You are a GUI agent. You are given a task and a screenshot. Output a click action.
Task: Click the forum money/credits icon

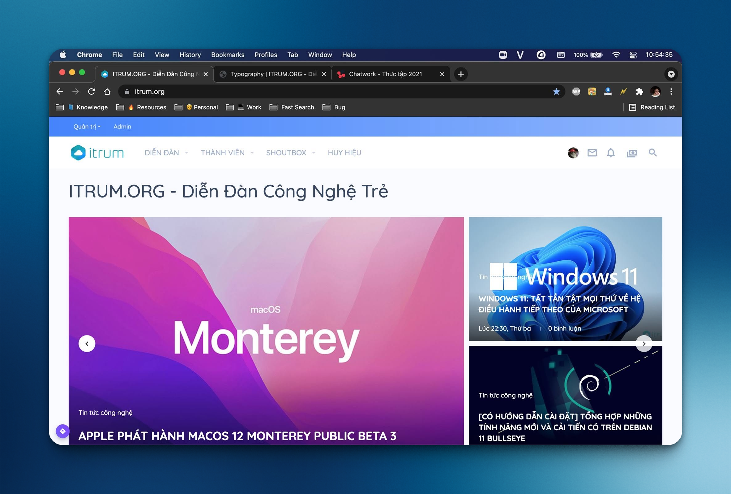click(632, 153)
